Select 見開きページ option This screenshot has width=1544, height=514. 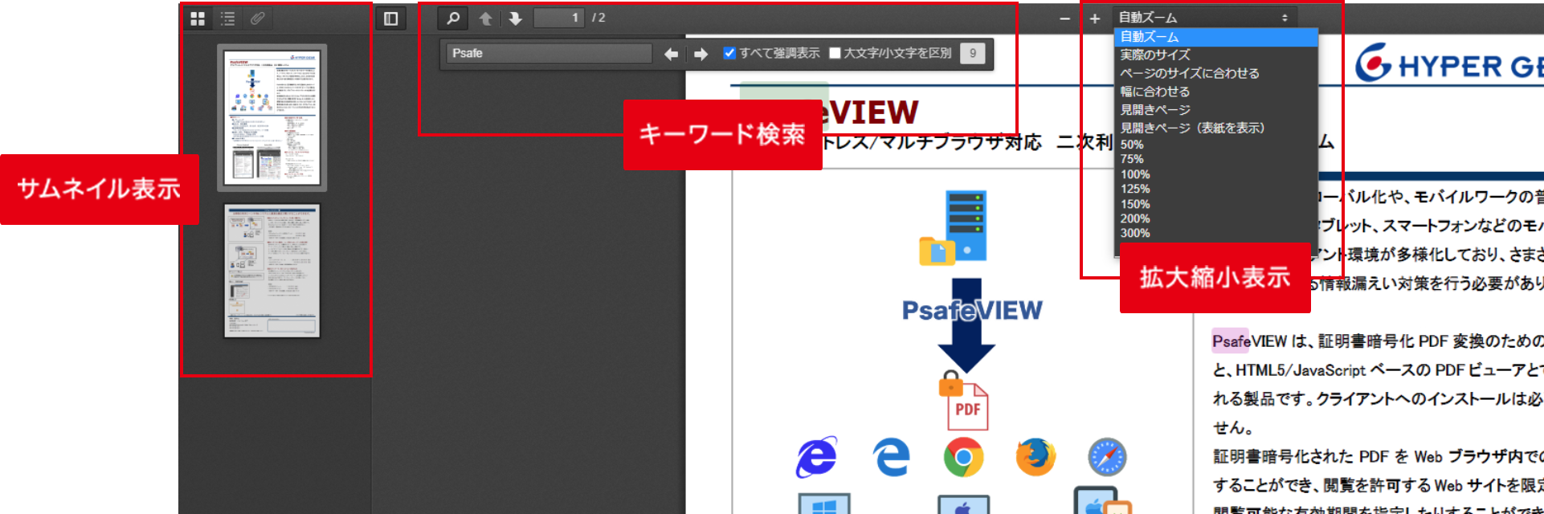point(1216,109)
